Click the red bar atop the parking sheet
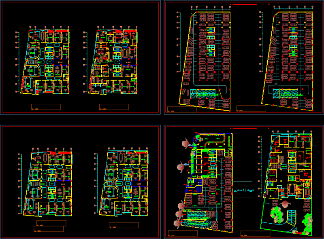Viewport: 324px width, 239px height. 245,4
